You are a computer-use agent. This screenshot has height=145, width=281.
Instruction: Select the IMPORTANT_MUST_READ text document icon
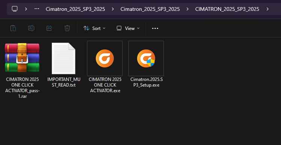pos(63,58)
